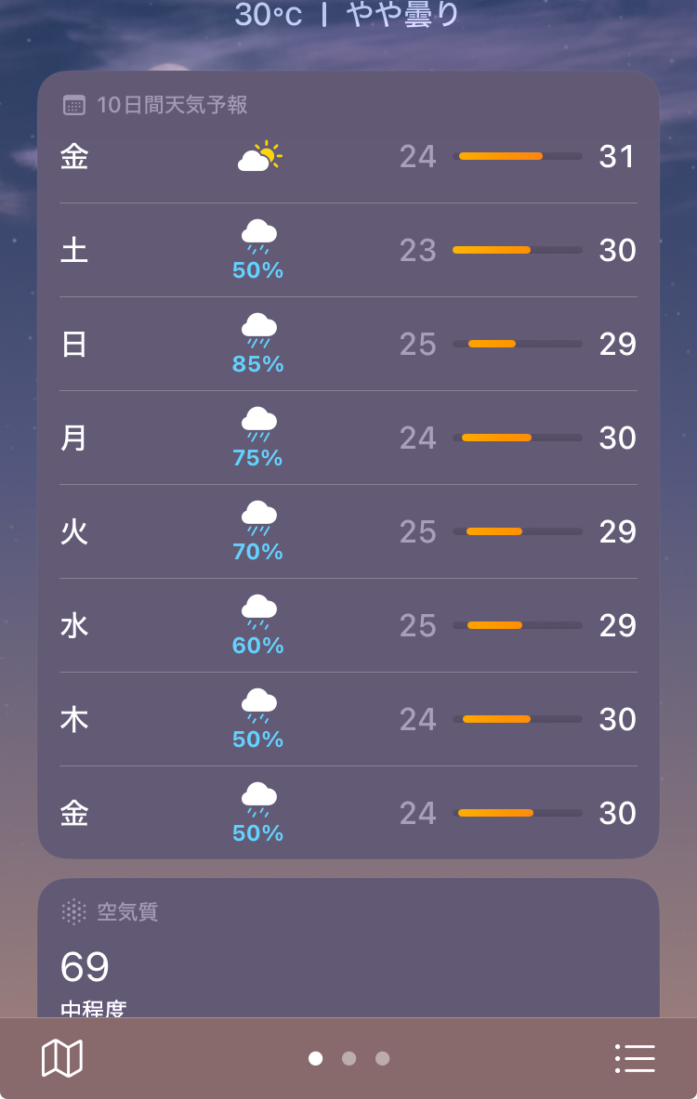Select the first page indicator dot
The height and width of the screenshot is (1099, 697).
coord(316,1058)
